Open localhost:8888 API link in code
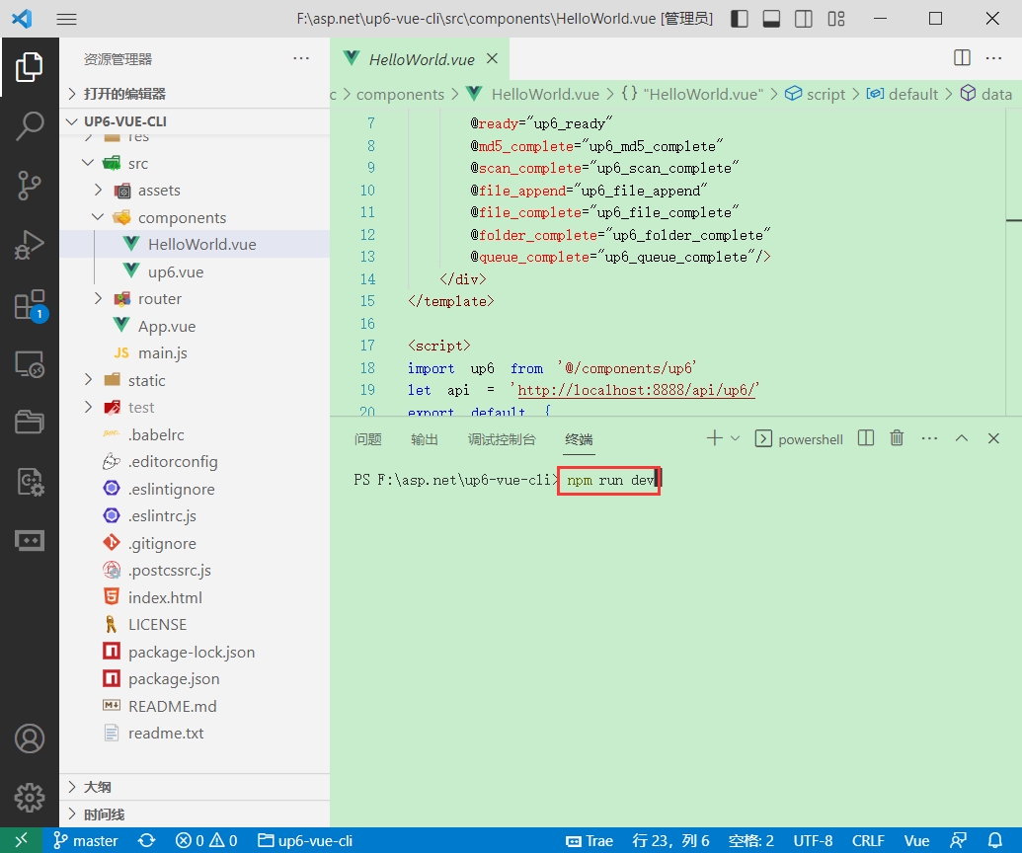Image resolution: width=1022 pixels, height=853 pixels. [636, 390]
